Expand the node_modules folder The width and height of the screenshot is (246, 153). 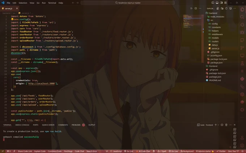pyautogui.click(x=217, y=17)
